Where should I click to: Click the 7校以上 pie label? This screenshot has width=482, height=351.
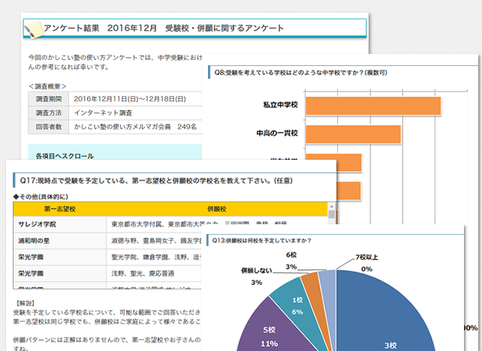(366, 257)
